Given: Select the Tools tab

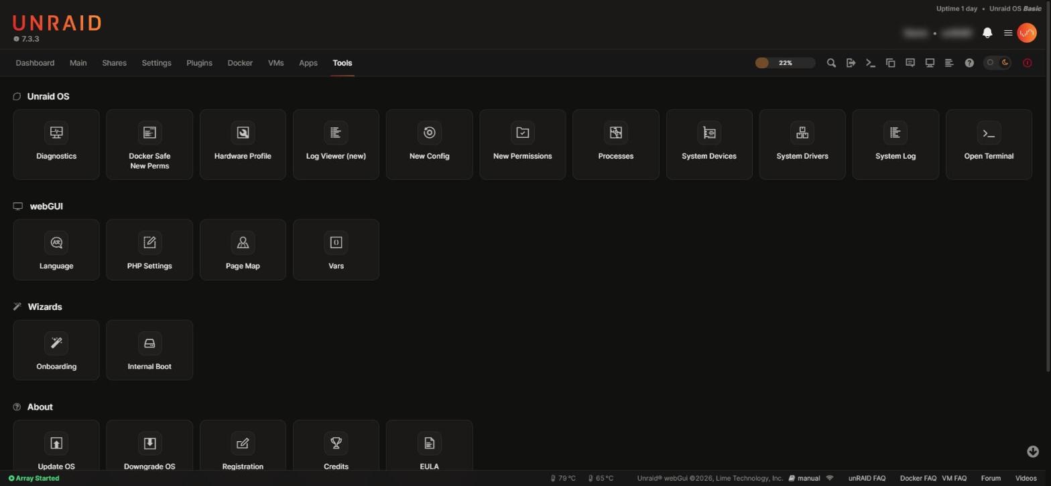Looking at the screenshot, I should pyautogui.click(x=342, y=63).
